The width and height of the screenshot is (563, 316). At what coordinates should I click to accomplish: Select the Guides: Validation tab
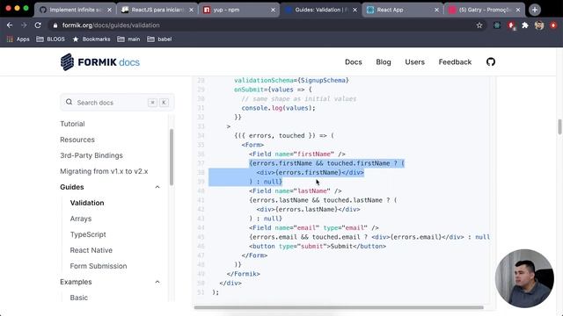[320, 10]
